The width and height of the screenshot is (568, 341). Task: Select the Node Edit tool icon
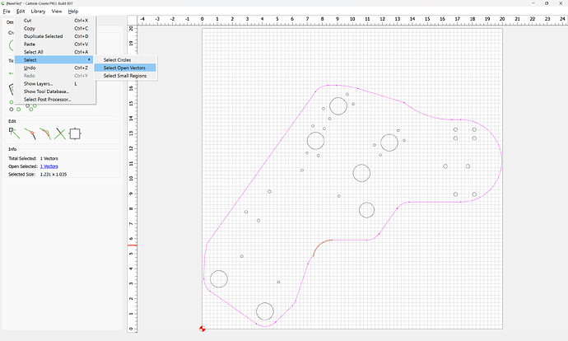pyautogui.click(x=15, y=133)
